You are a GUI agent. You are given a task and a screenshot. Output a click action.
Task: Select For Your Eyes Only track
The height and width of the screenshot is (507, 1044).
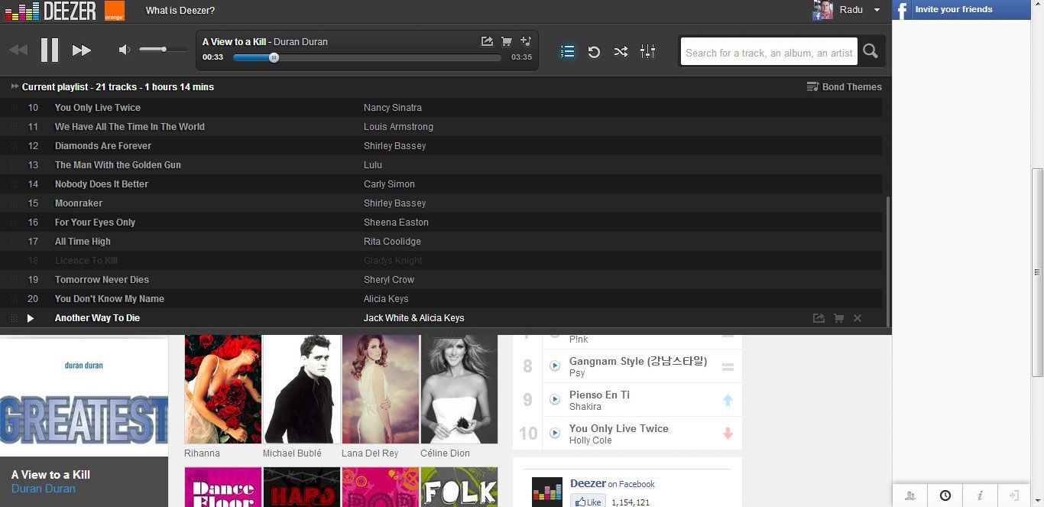95,223
